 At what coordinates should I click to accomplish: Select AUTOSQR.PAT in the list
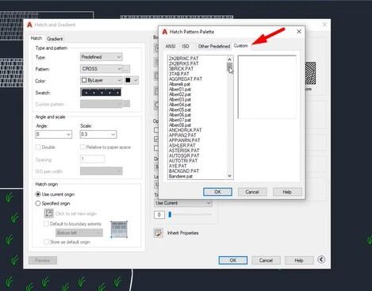184,155
